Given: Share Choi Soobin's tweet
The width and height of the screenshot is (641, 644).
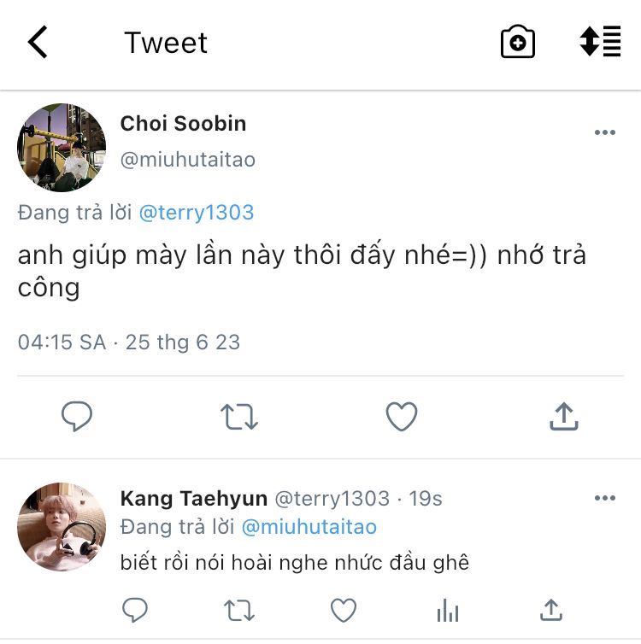Looking at the screenshot, I should click(563, 417).
